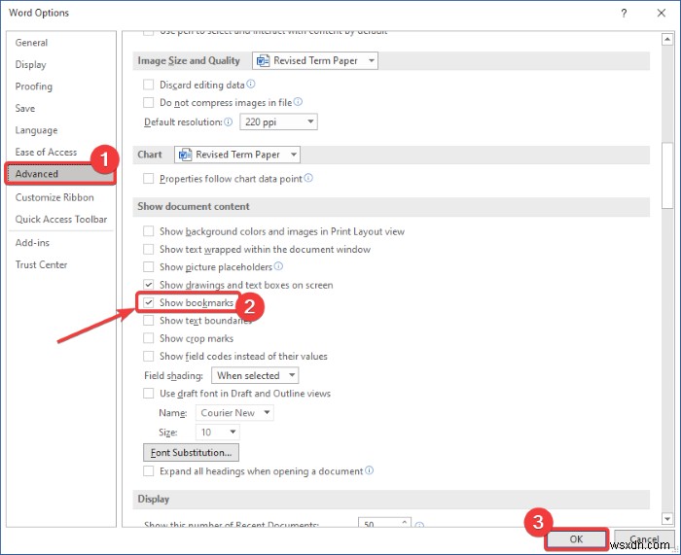Toggle Properties follow chart data point

coord(149,178)
